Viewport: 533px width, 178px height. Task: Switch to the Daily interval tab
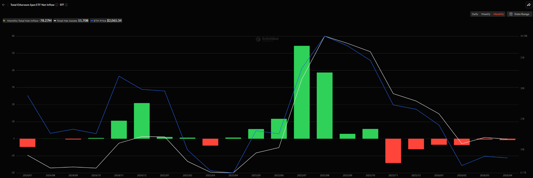475,14
